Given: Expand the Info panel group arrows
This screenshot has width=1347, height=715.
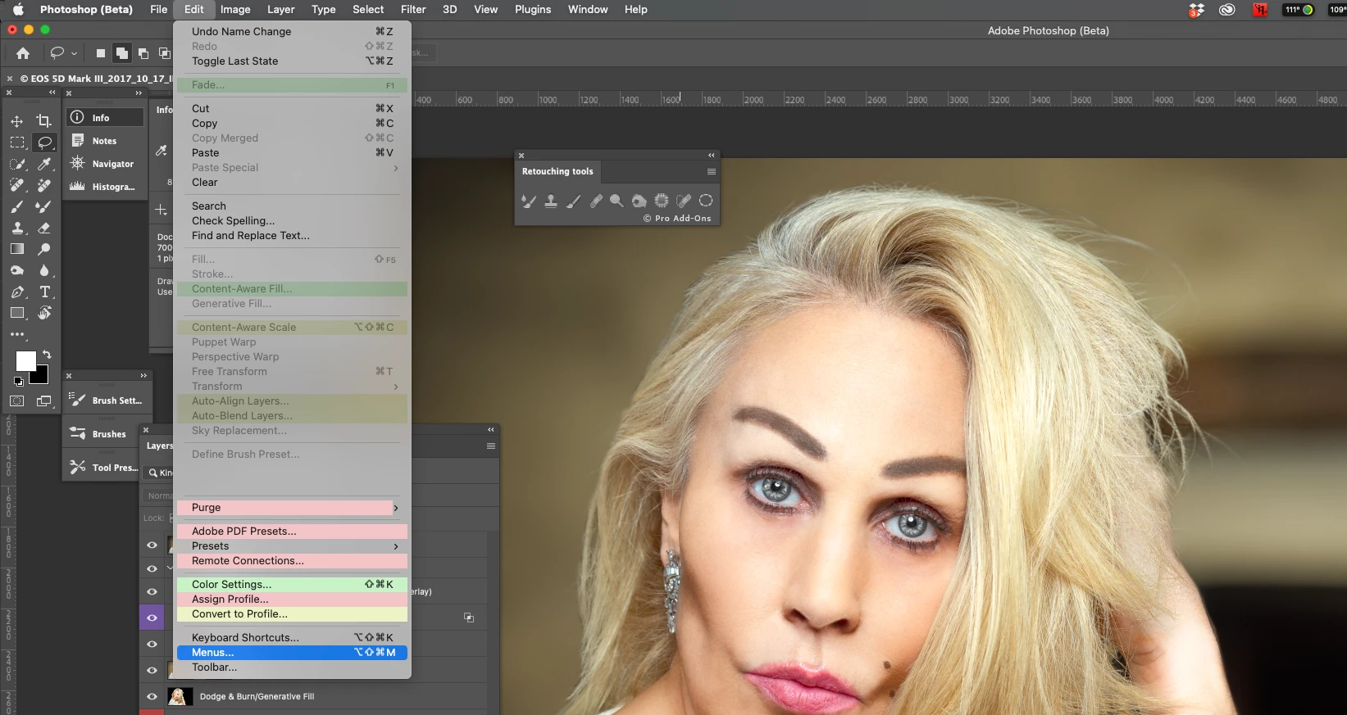Looking at the screenshot, I should pos(139,93).
